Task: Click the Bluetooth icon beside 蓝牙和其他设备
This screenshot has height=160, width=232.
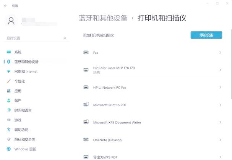Action: 9,62
